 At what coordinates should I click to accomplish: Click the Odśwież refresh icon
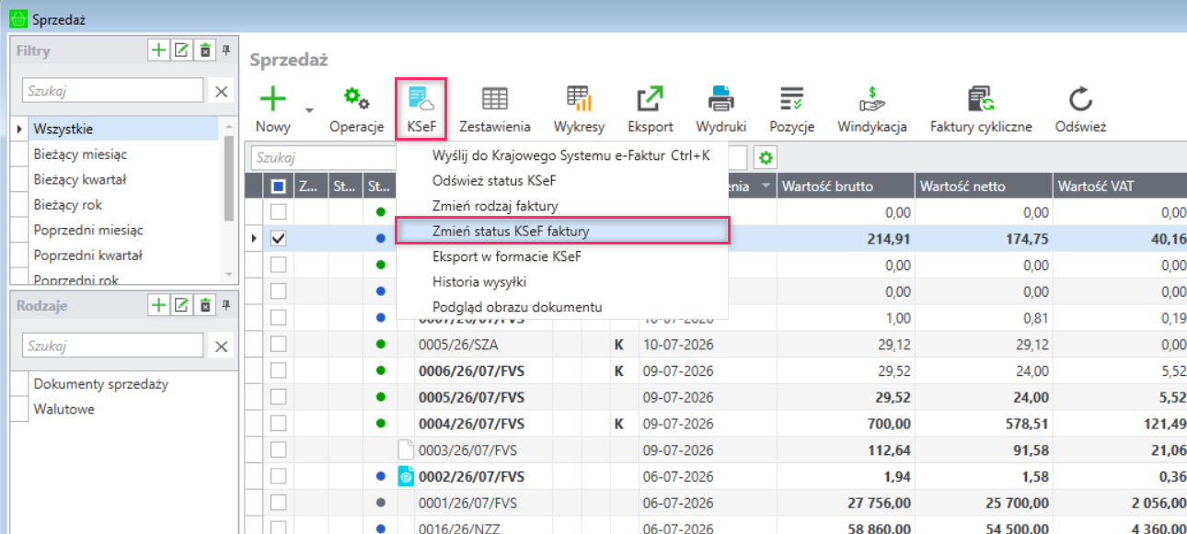[x=1080, y=98]
